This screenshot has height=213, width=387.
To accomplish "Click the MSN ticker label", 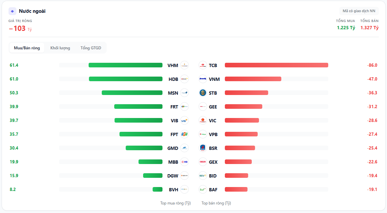I will 173,93.
